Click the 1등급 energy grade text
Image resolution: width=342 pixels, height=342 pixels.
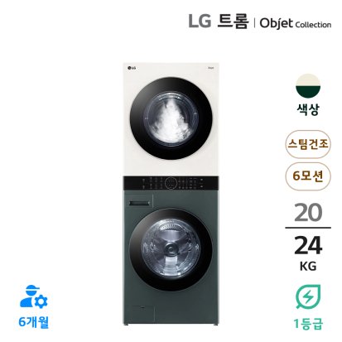click(x=308, y=324)
